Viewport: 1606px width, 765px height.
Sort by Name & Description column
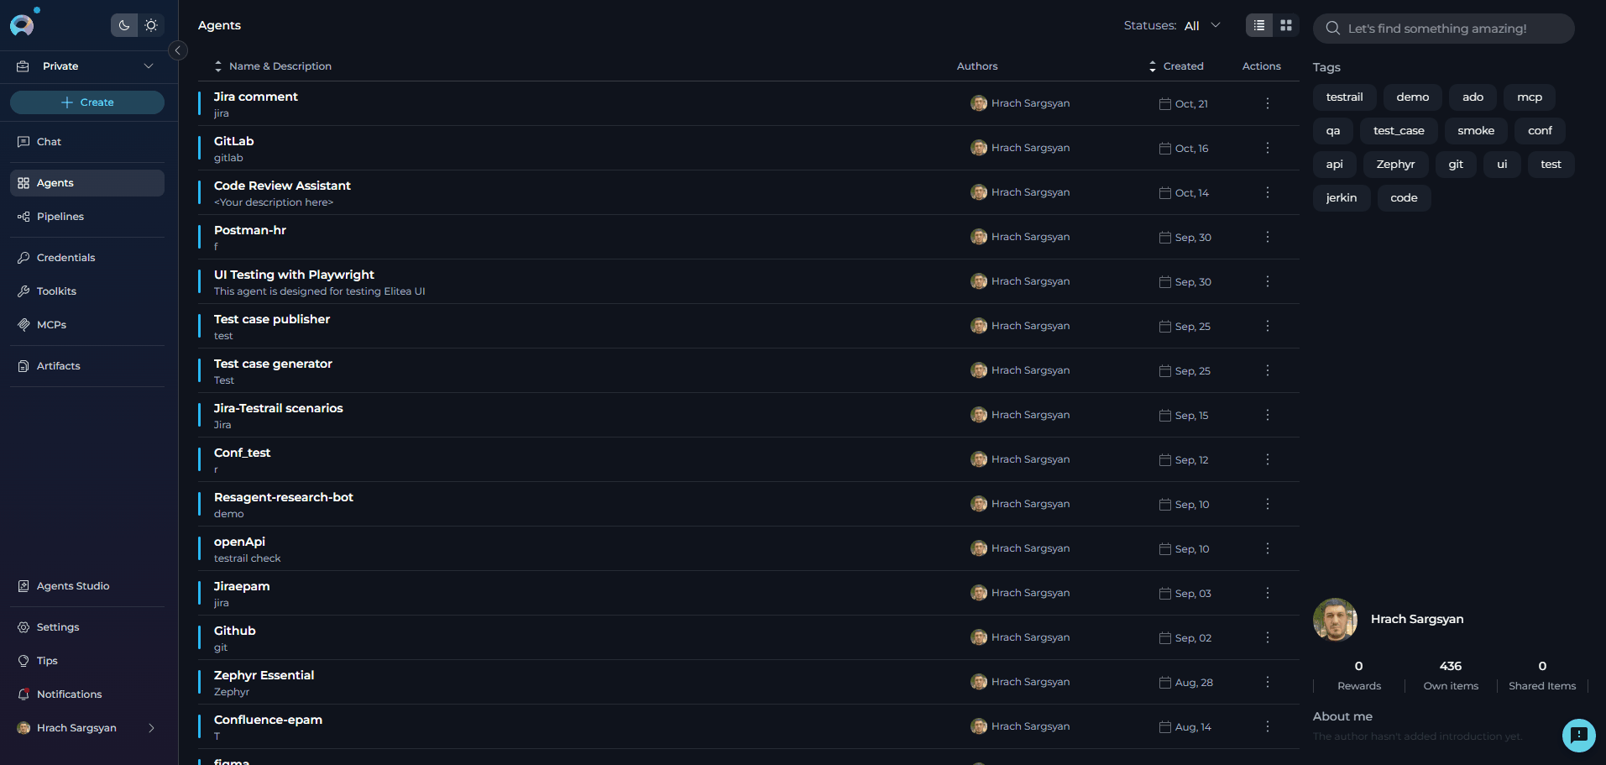[274, 66]
